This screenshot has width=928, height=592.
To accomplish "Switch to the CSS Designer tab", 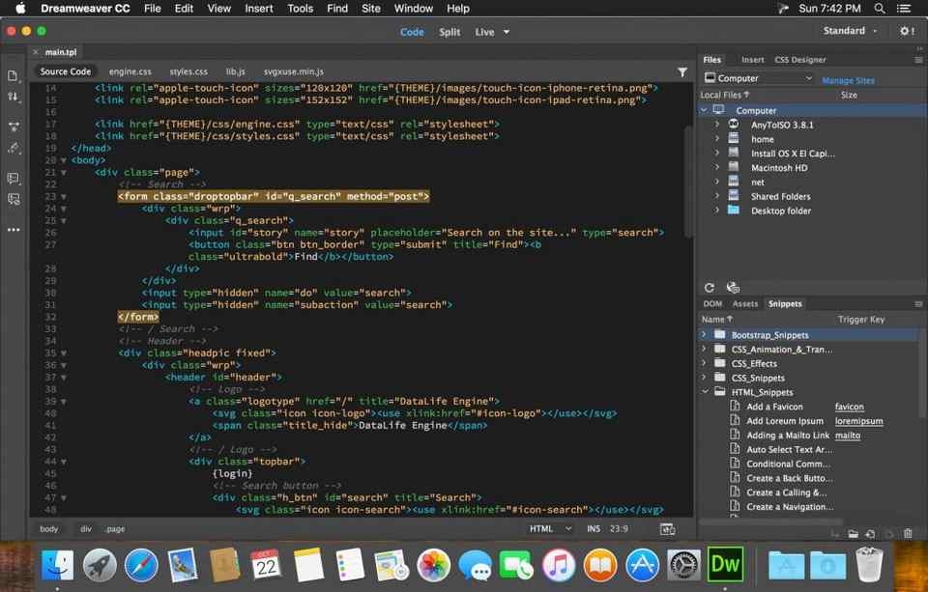I will [800, 59].
